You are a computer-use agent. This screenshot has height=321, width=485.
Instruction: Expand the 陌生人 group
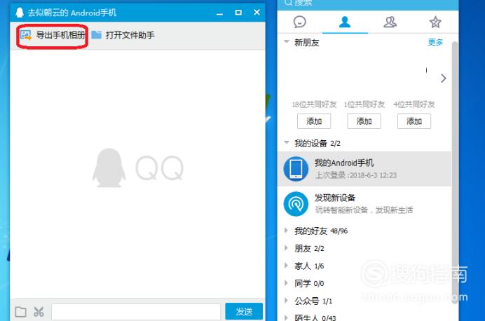pyautogui.click(x=286, y=317)
